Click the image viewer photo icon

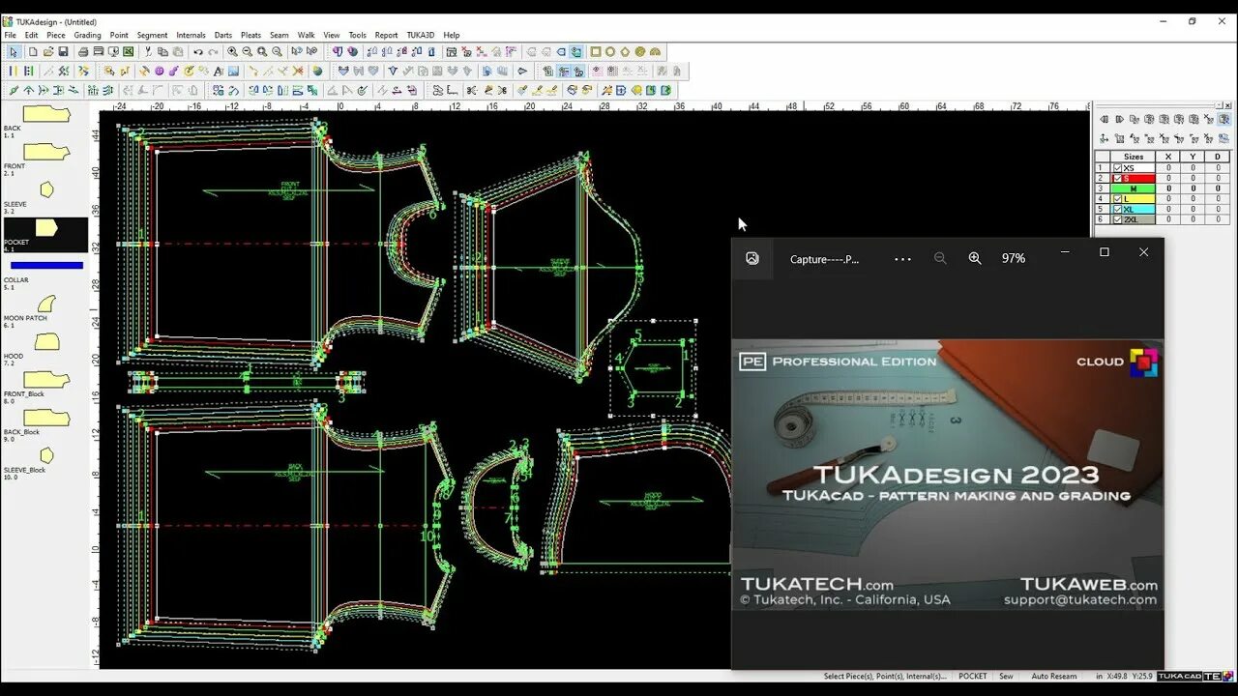(x=752, y=258)
